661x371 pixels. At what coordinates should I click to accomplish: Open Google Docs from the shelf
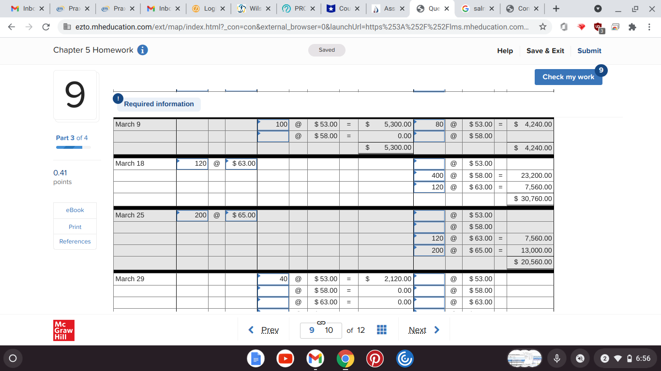256,358
